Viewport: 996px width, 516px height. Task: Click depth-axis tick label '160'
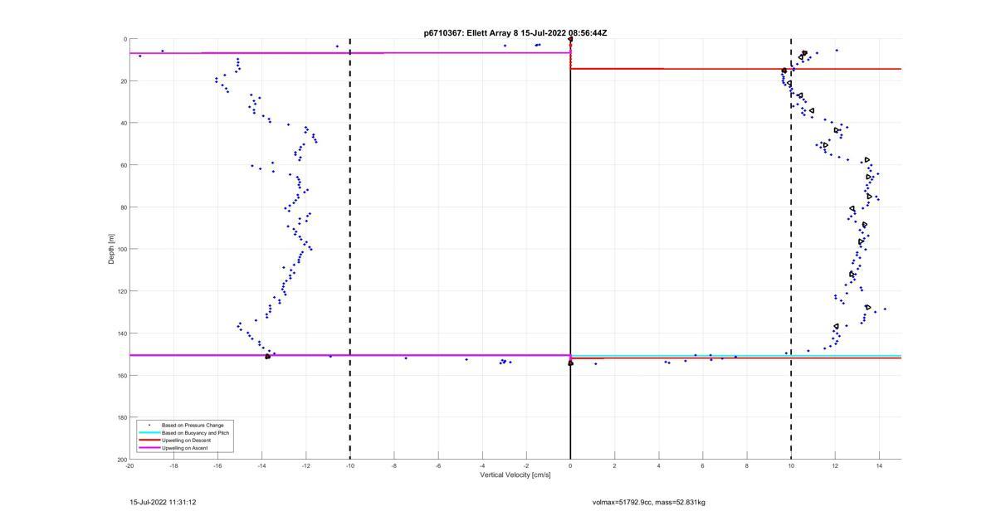121,375
